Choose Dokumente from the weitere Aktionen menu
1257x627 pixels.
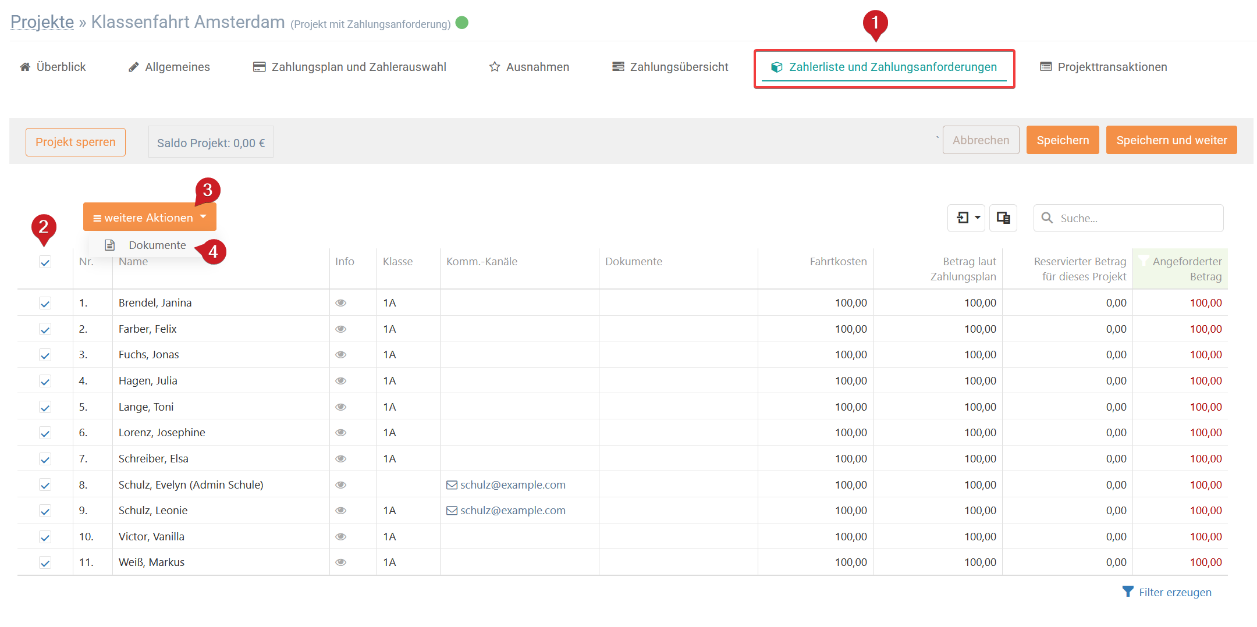(x=145, y=245)
